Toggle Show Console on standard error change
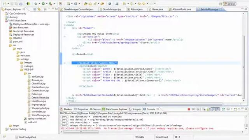Screen dimensions: 249x140 (217, 109)
